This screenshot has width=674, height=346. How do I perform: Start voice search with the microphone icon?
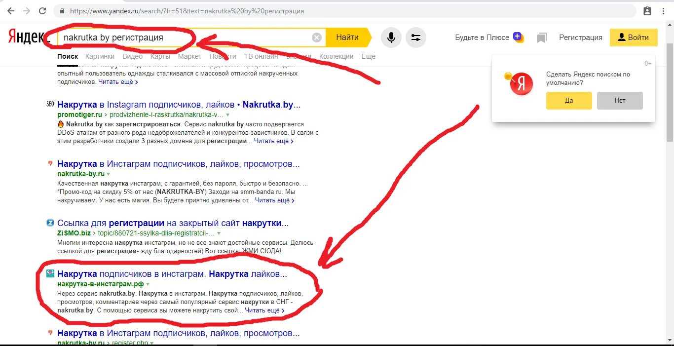pos(391,38)
